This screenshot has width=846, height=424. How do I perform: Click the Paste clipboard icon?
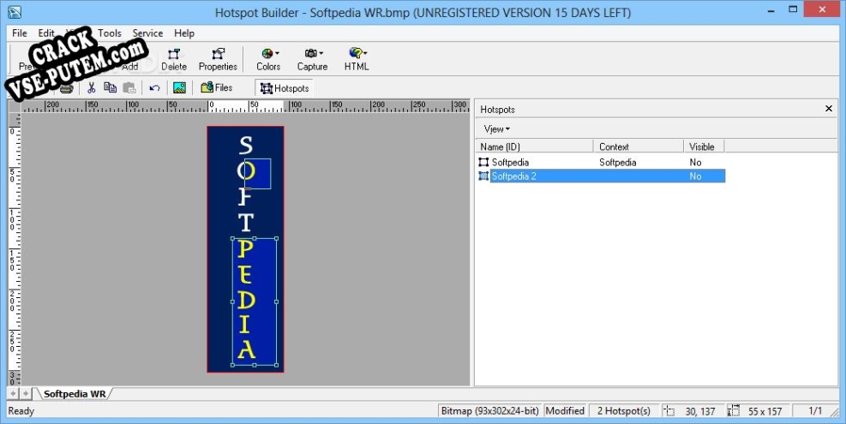pyautogui.click(x=129, y=87)
